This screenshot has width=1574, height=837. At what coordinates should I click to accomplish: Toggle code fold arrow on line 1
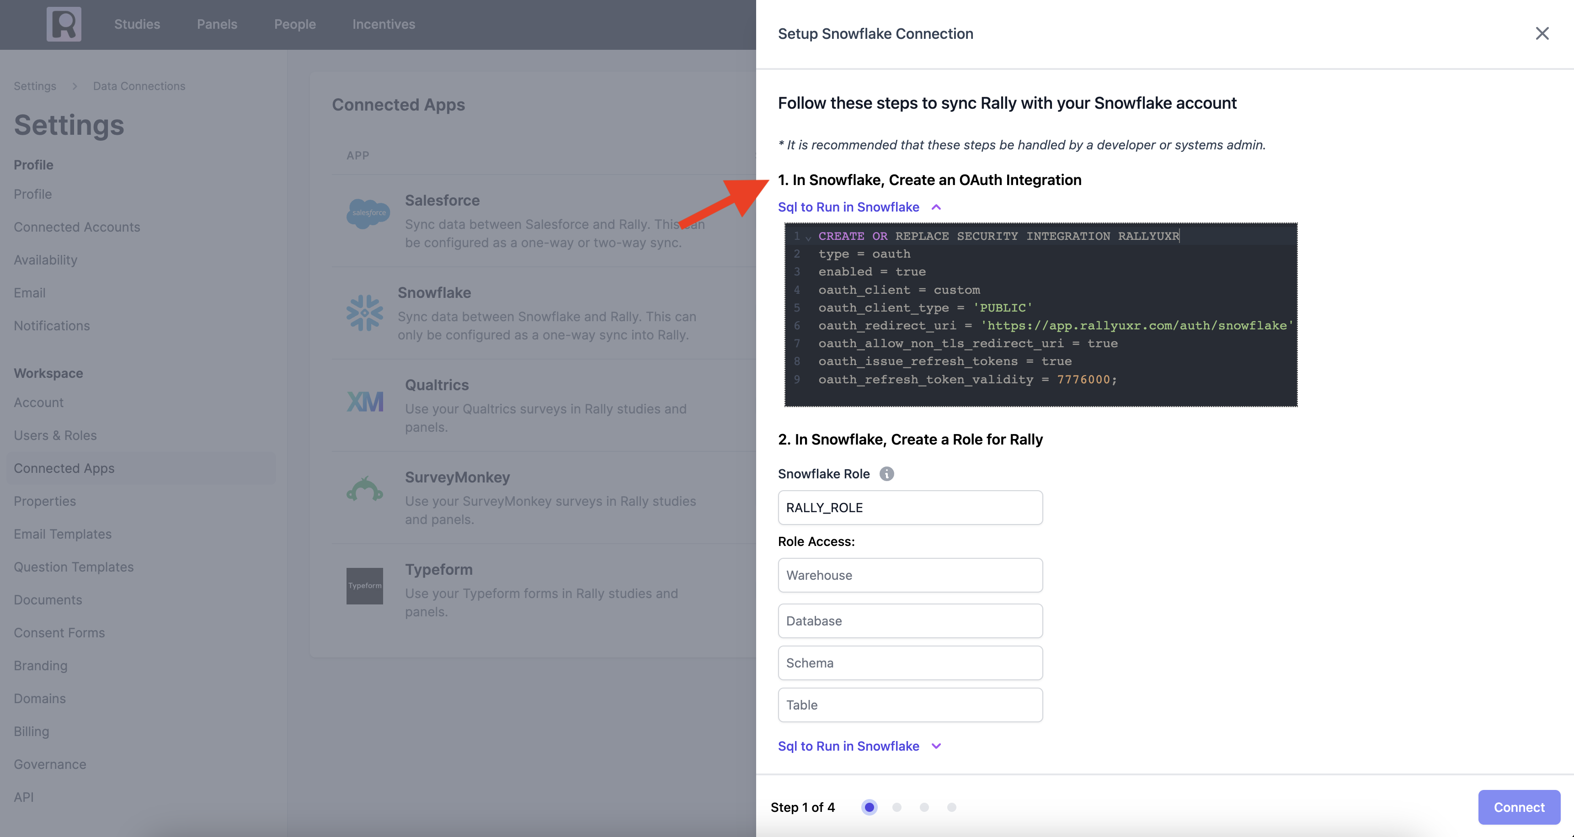808,238
